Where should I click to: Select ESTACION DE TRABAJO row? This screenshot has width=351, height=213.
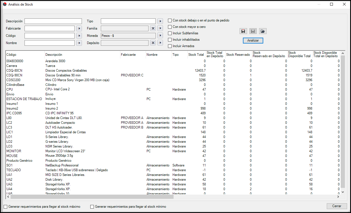tap(173, 99)
